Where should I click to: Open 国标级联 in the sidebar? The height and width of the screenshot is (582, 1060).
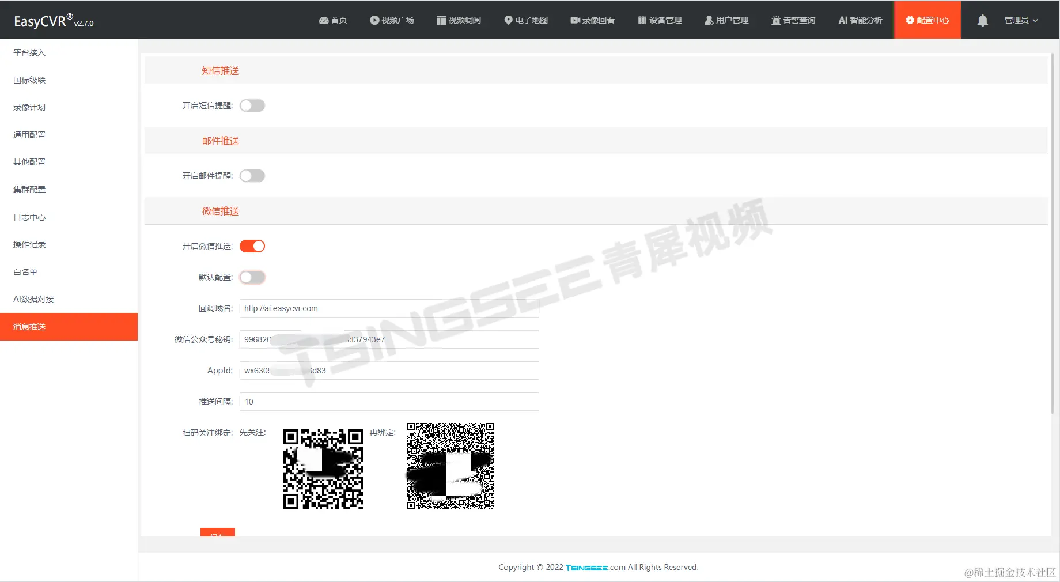click(69, 80)
